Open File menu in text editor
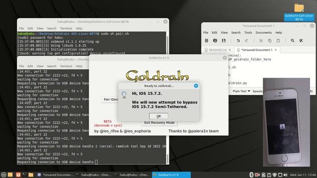Image resolution: width=317 pixels, height=178 pixels. tap(206, 33)
